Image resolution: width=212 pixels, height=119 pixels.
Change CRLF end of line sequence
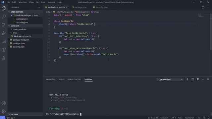[x=180, y=118]
